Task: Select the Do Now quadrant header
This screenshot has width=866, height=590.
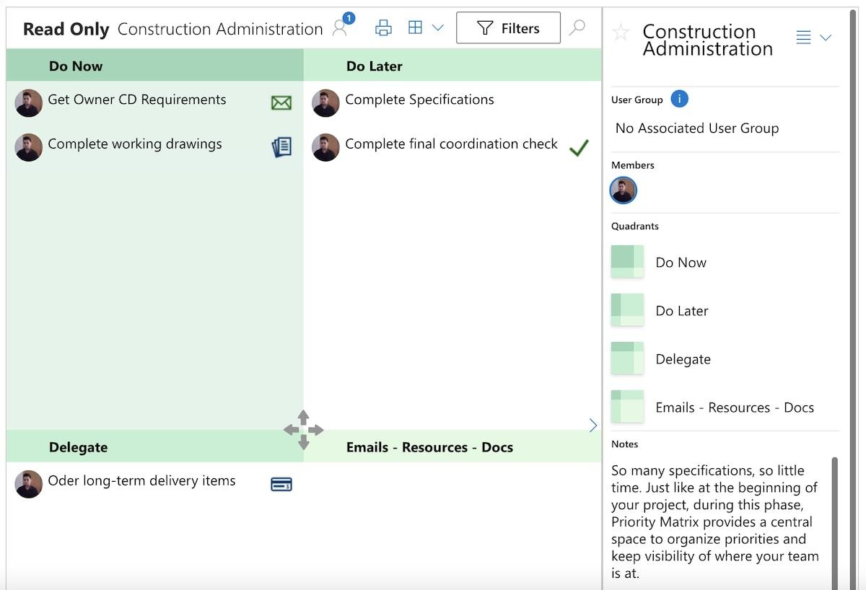Action: 76,66
